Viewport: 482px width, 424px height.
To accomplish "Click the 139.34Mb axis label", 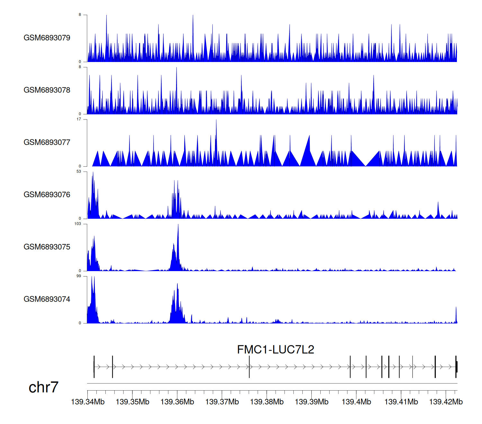I will 88,402.
